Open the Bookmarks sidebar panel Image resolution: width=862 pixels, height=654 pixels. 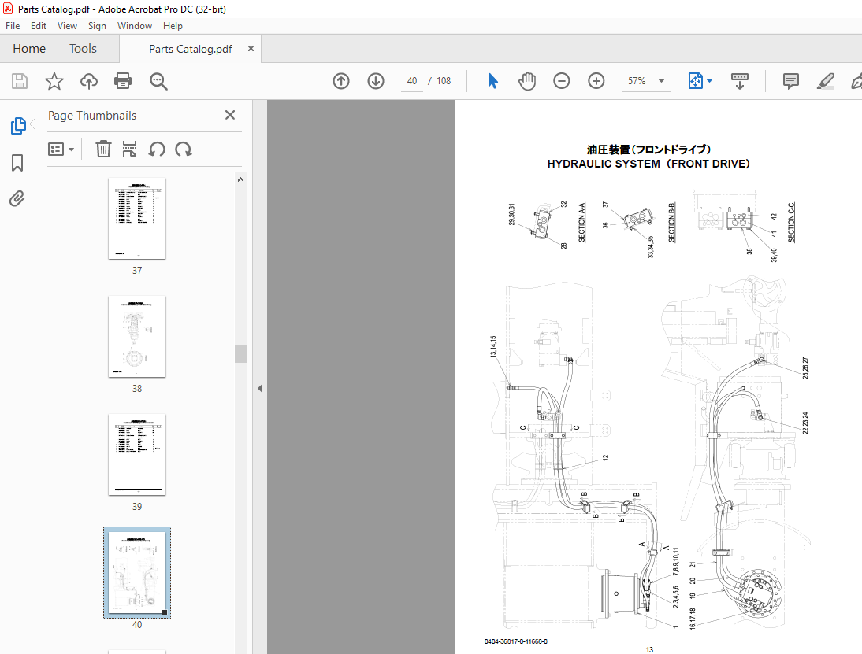(17, 163)
